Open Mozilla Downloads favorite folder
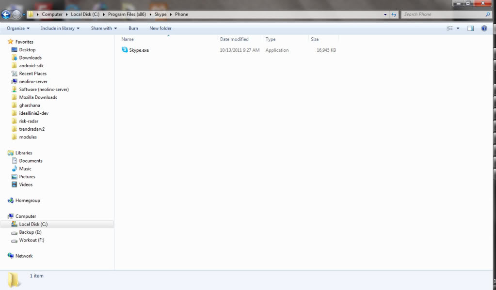The width and height of the screenshot is (496, 290). point(38,97)
